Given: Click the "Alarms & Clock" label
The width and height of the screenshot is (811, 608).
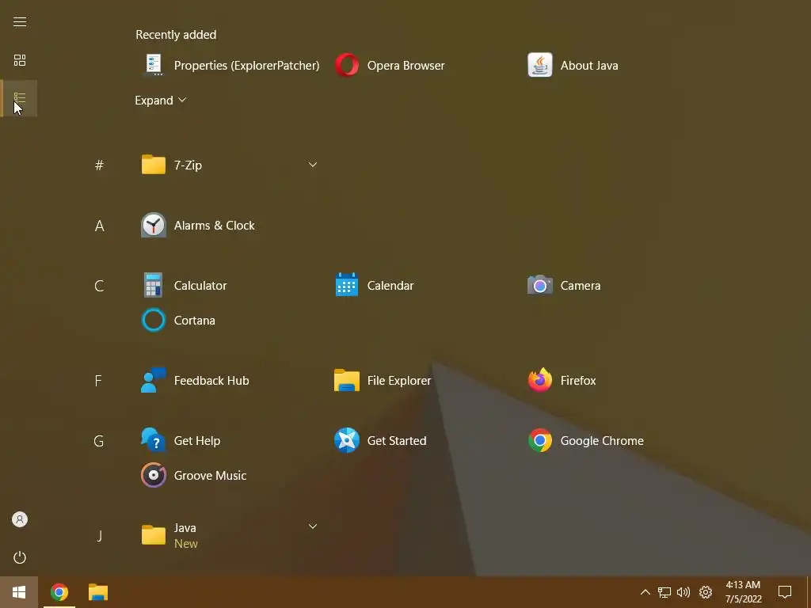Looking at the screenshot, I should 214,226.
